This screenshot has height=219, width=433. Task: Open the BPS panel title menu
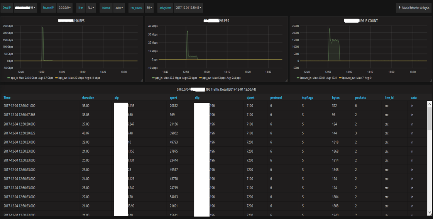(71, 21)
